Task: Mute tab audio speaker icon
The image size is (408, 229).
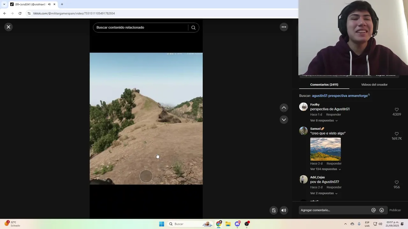Action: [x=49, y=4]
